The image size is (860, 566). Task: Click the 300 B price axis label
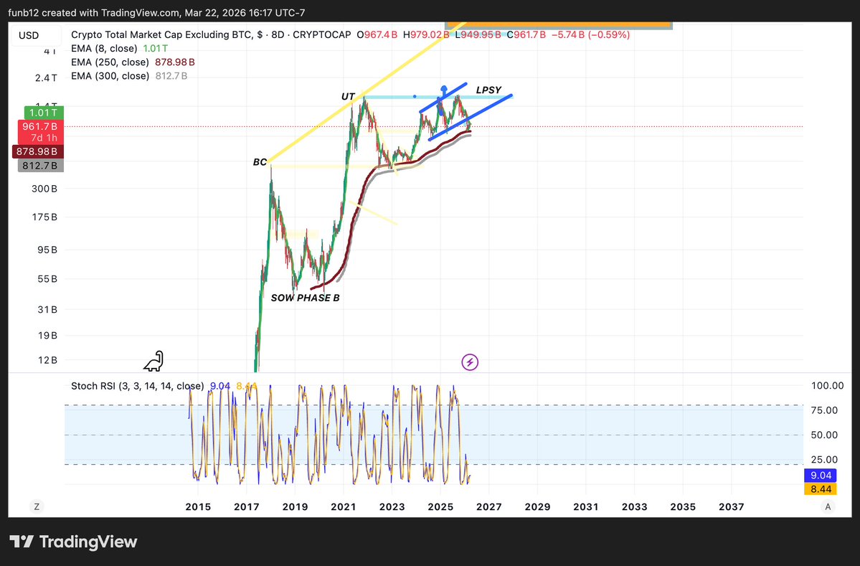point(44,189)
